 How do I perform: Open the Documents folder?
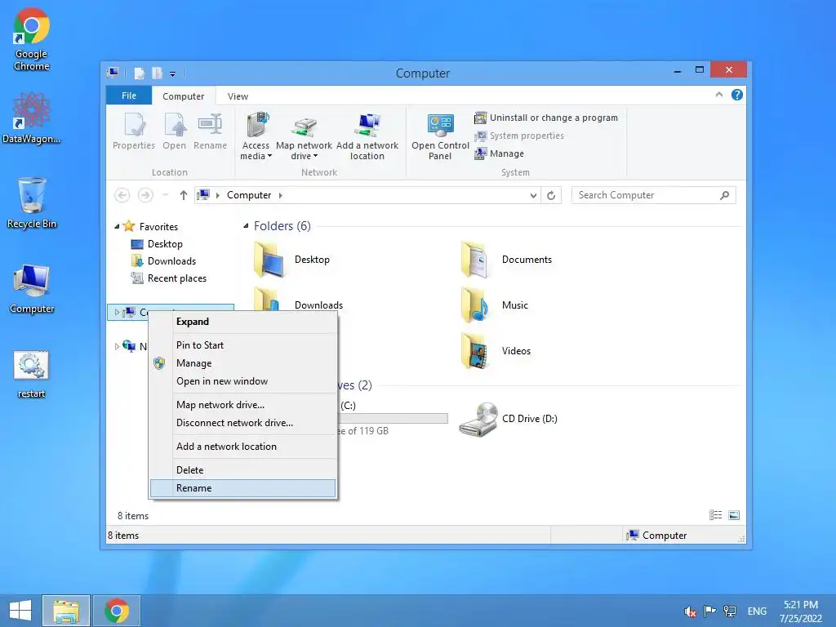[x=506, y=260]
